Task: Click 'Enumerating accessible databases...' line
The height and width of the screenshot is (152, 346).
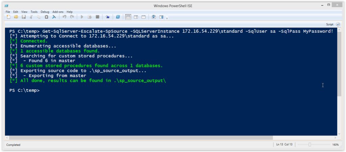Action: point(63,46)
